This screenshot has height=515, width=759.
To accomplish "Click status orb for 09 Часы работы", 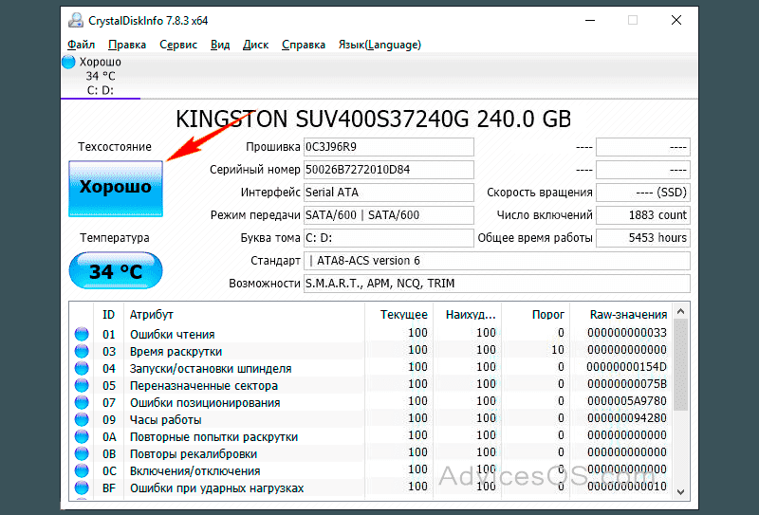I will point(82,419).
